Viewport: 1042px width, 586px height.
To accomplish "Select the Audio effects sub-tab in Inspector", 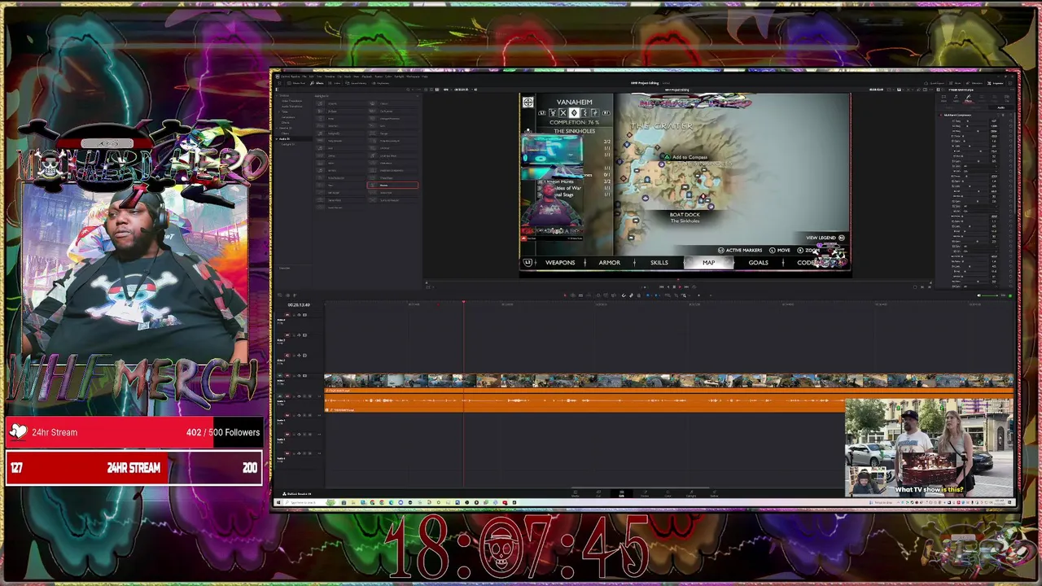I will click(x=1000, y=107).
